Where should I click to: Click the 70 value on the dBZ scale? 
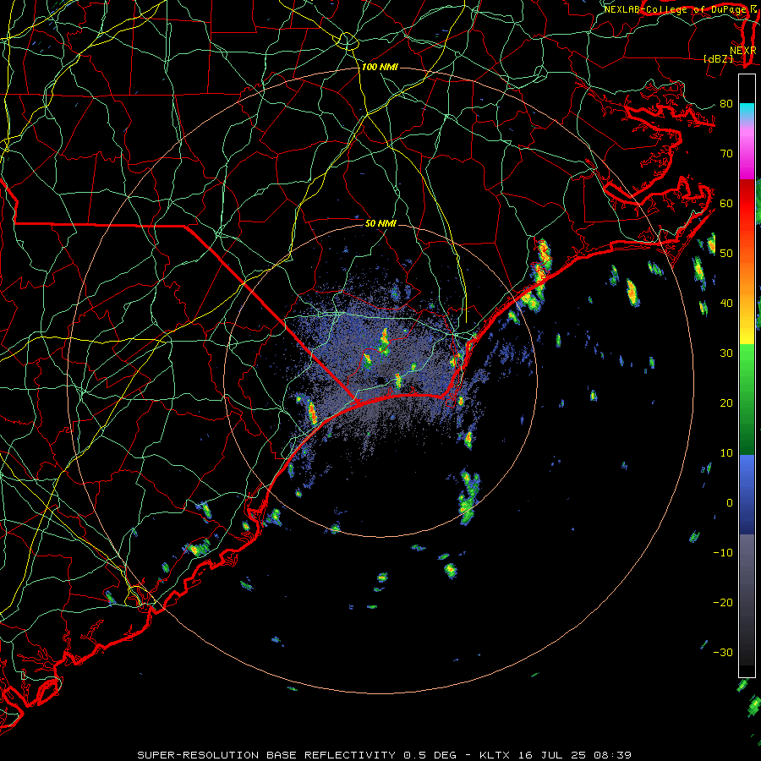tap(726, 153)
